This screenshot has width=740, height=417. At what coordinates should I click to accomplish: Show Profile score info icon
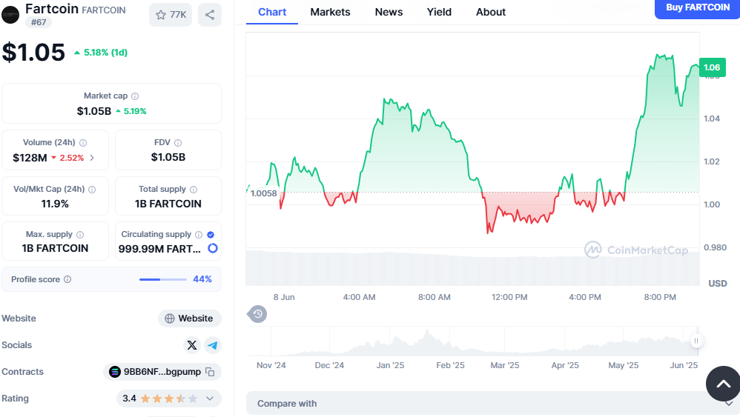(x=67, y=279)
